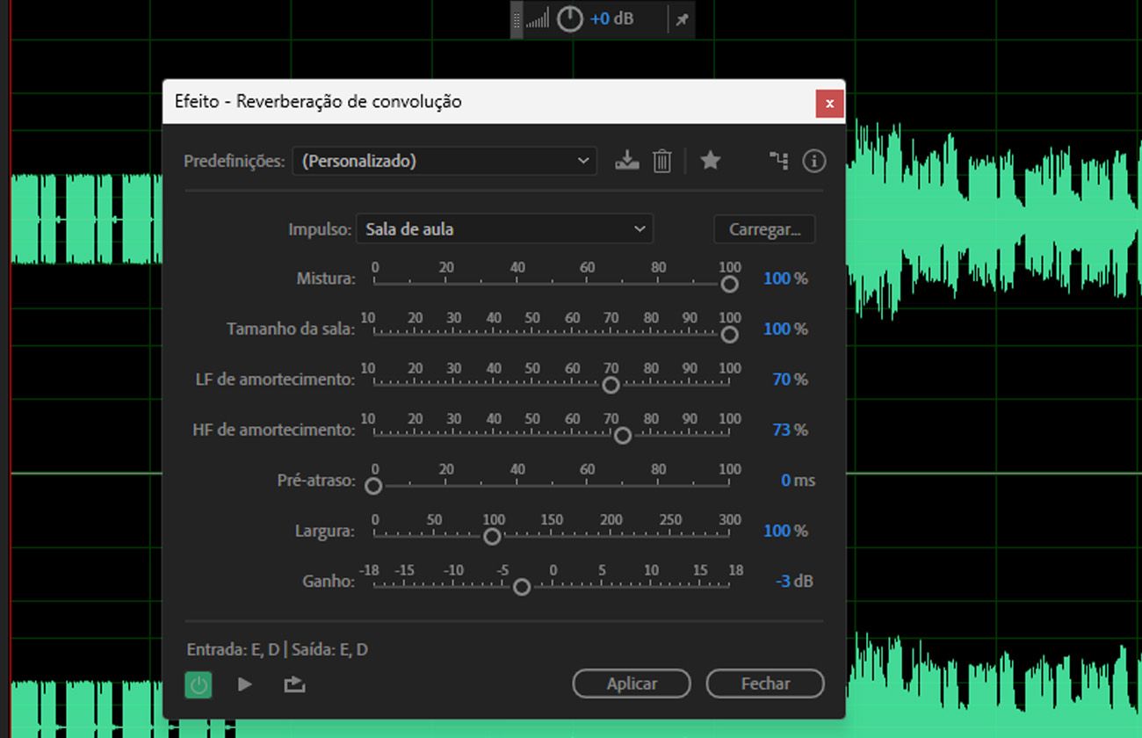Open the Impulso dropdown showing Sala de aula

[x=505, y=228]
